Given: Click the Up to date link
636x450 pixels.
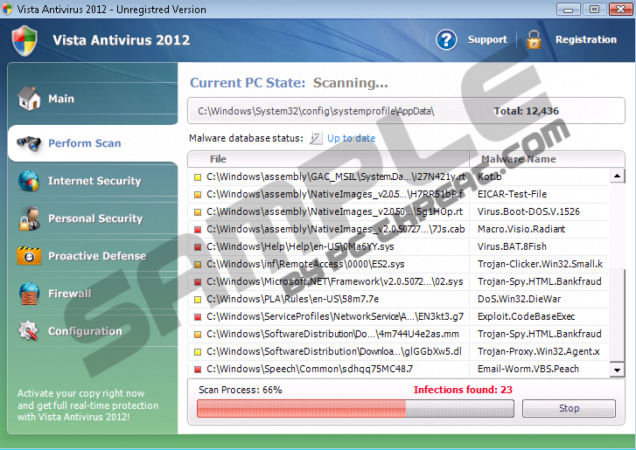Looking at the screenshot, I should click(352, 138).
